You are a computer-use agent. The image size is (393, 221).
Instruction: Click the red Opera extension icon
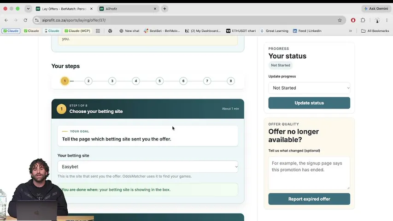click(x=353, y=20)
